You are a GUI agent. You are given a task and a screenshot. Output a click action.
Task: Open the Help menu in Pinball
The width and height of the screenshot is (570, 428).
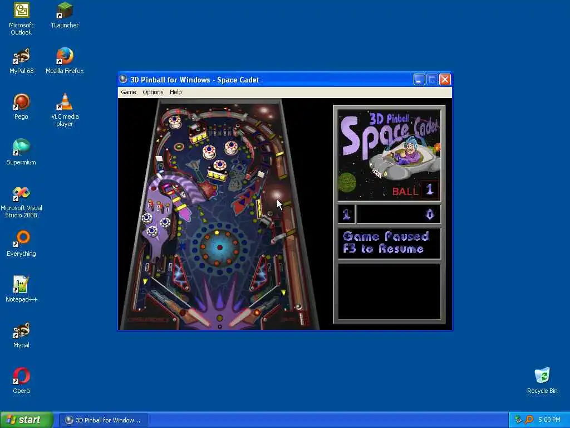[175, 92]
